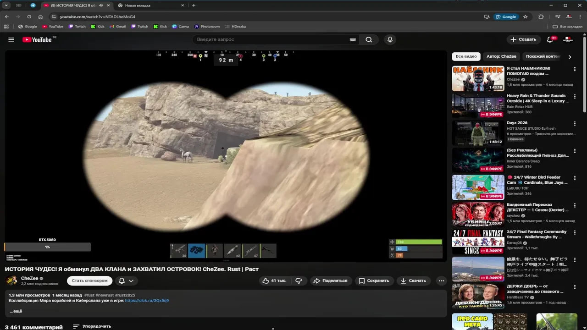Click the YouTube logo to go home

[x=37, y=39]
